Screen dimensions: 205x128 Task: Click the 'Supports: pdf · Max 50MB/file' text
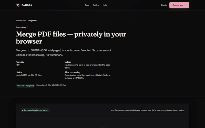tap(51, 85)
